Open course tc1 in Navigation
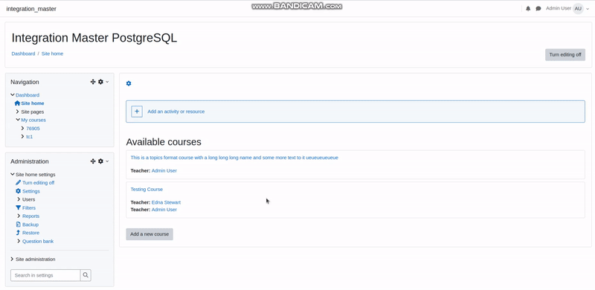 tap(30, 137)
